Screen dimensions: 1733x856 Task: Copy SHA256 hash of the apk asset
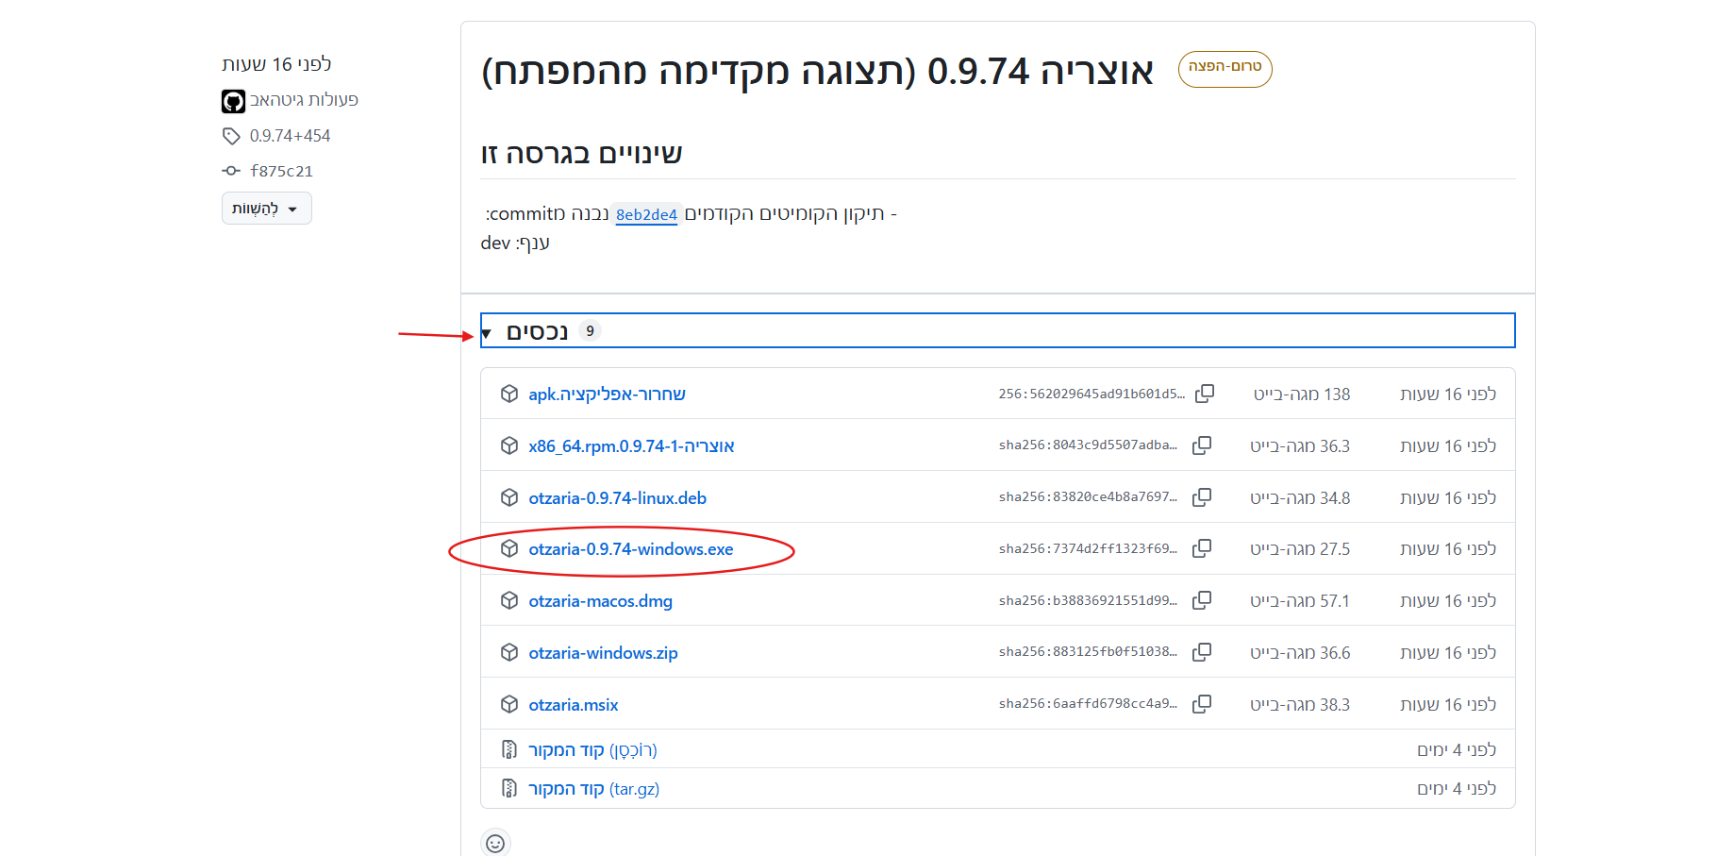pyautogui.click(x=1205, y=394)
